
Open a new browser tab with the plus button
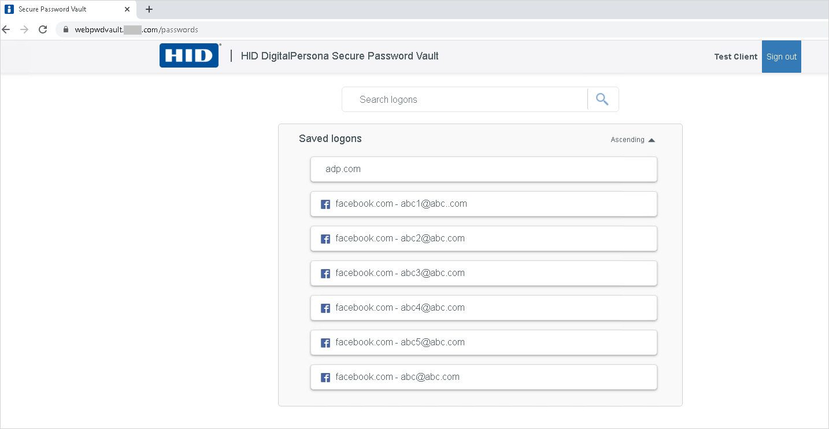point(149,9)
